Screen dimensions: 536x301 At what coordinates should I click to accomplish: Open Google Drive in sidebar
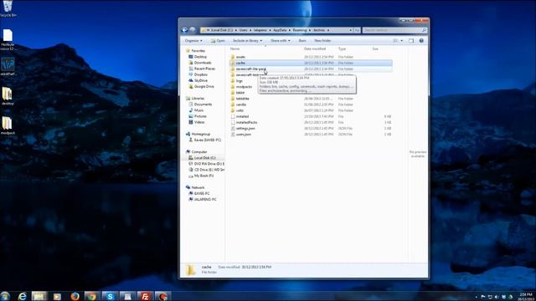click(x=204, y=86)
